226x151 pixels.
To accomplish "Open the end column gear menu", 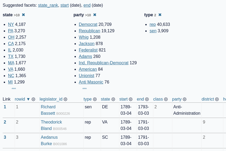I will coord(147,99).
